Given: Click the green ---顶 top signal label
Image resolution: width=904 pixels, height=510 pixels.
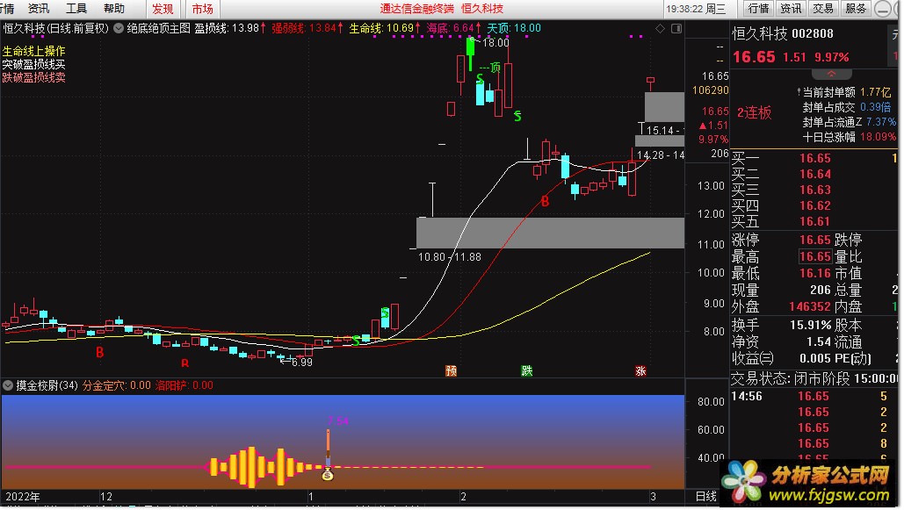Looking at the screenshot, I should coord(490,68).
